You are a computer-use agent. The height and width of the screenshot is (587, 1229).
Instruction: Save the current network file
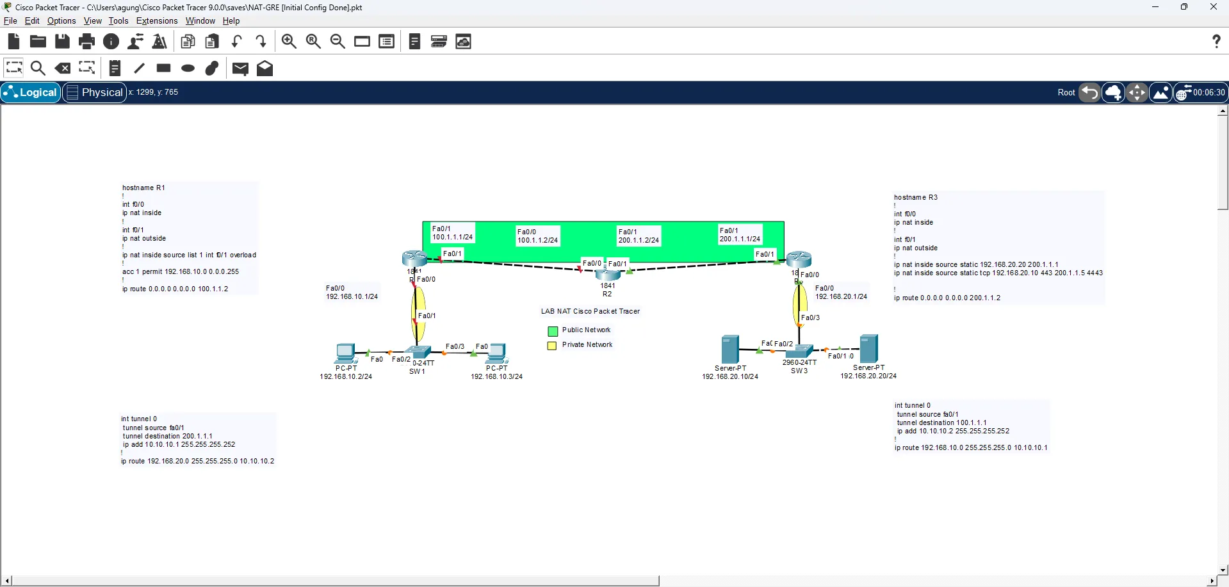[62, 42]
